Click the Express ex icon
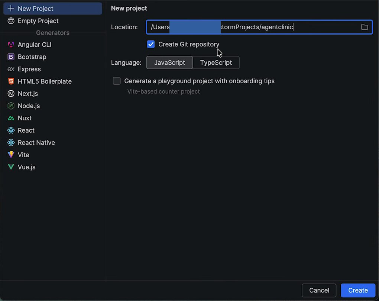 11,69
